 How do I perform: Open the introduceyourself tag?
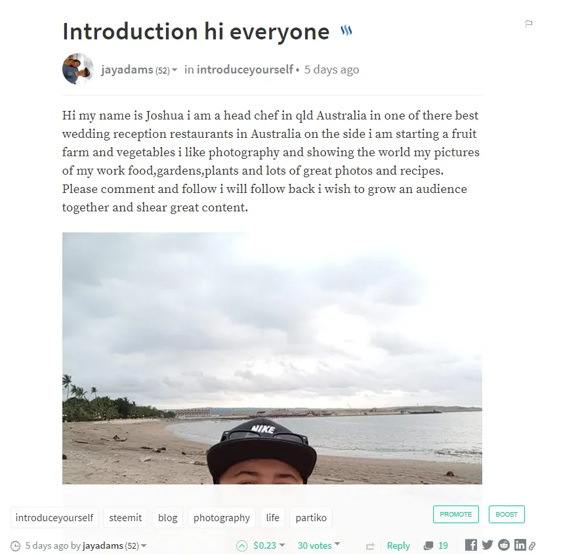(54, 517)
